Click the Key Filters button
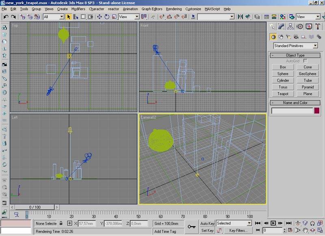 coord(238,230)
